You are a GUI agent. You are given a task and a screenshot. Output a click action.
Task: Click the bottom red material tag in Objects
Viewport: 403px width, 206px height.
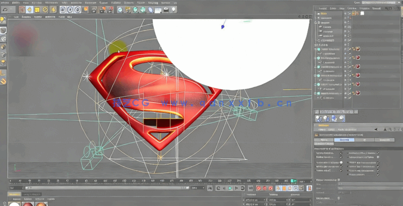pyautogui.click(x=358, y=93)
